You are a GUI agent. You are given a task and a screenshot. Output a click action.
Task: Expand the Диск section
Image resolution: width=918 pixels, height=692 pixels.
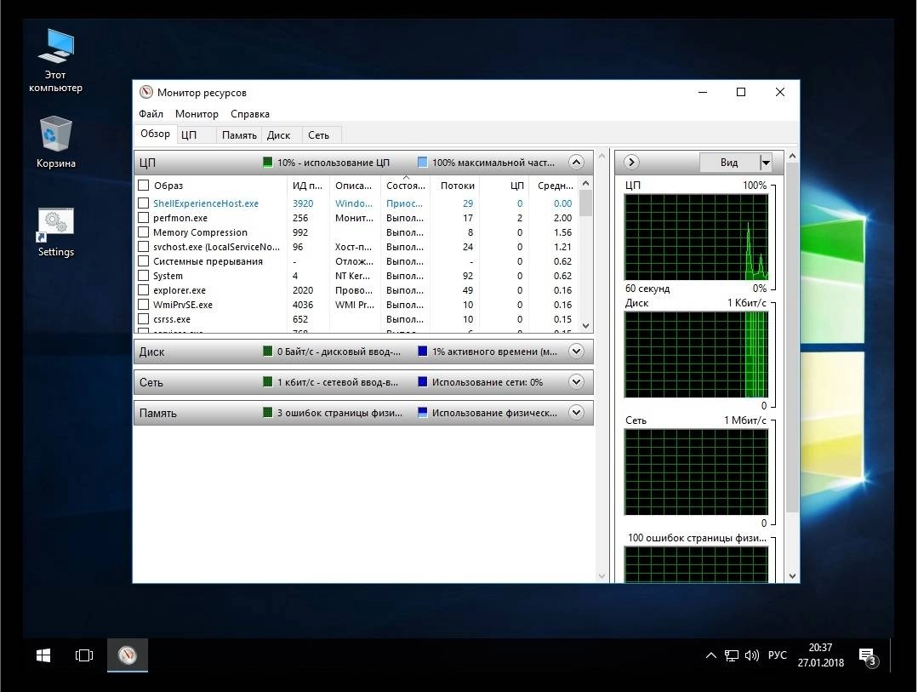[x=577, y=351]
